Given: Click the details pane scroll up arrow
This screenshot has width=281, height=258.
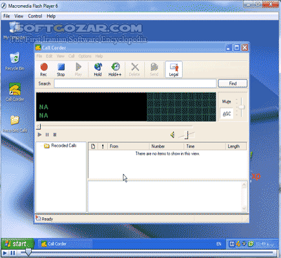Looking at the screenshot, I should point(244,185).
